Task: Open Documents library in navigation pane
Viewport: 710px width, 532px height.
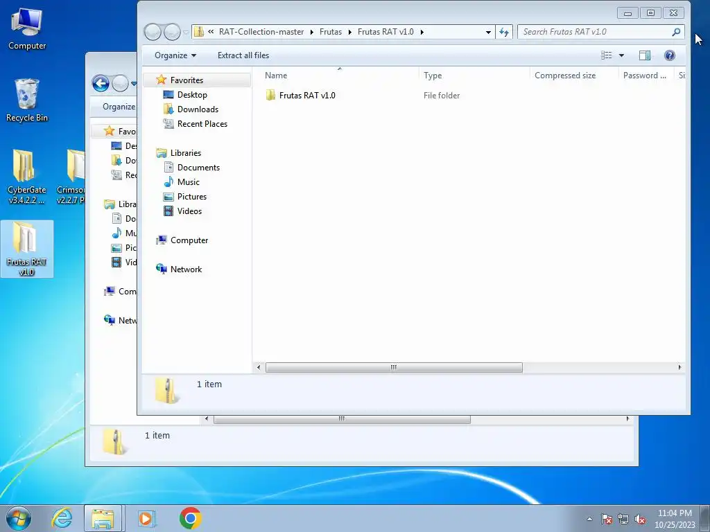Action: point(198,168)
